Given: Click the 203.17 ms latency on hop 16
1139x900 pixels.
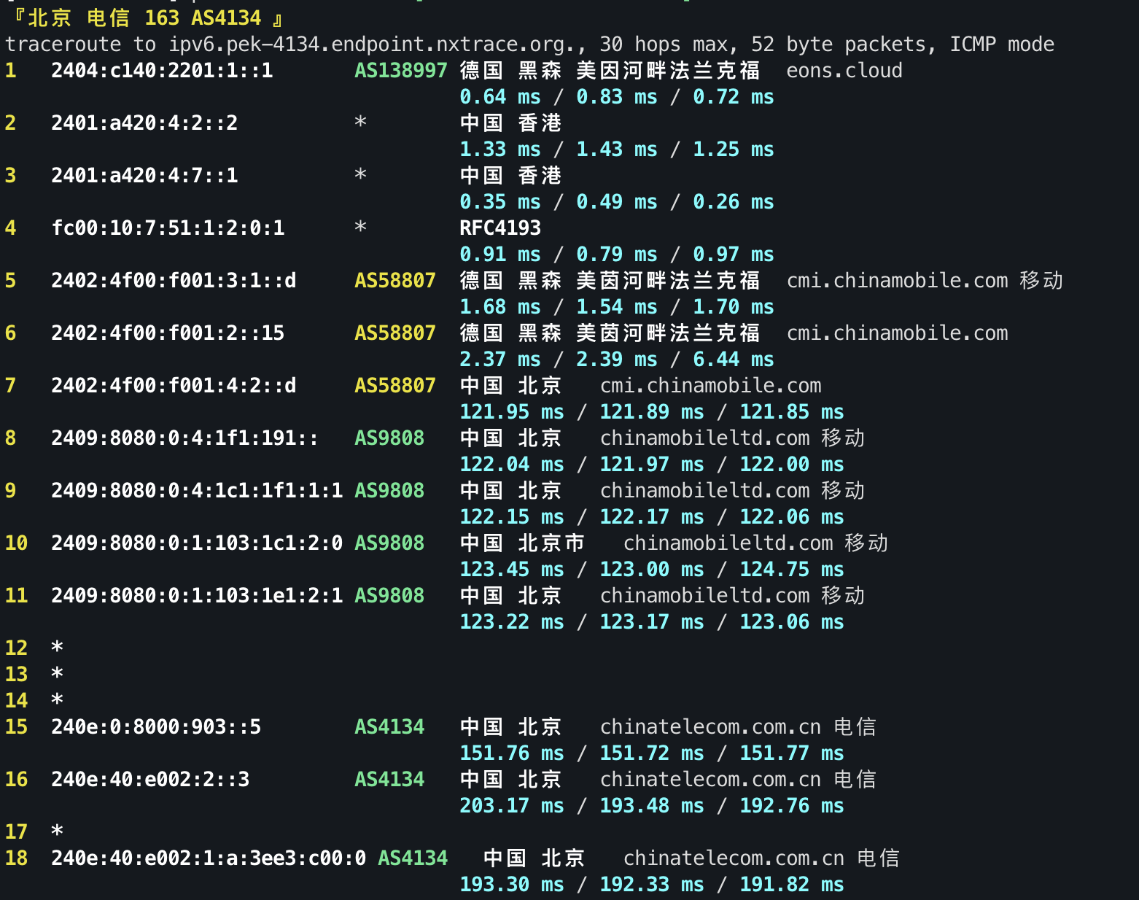Looking at the screenshot, I should [512, 805].
